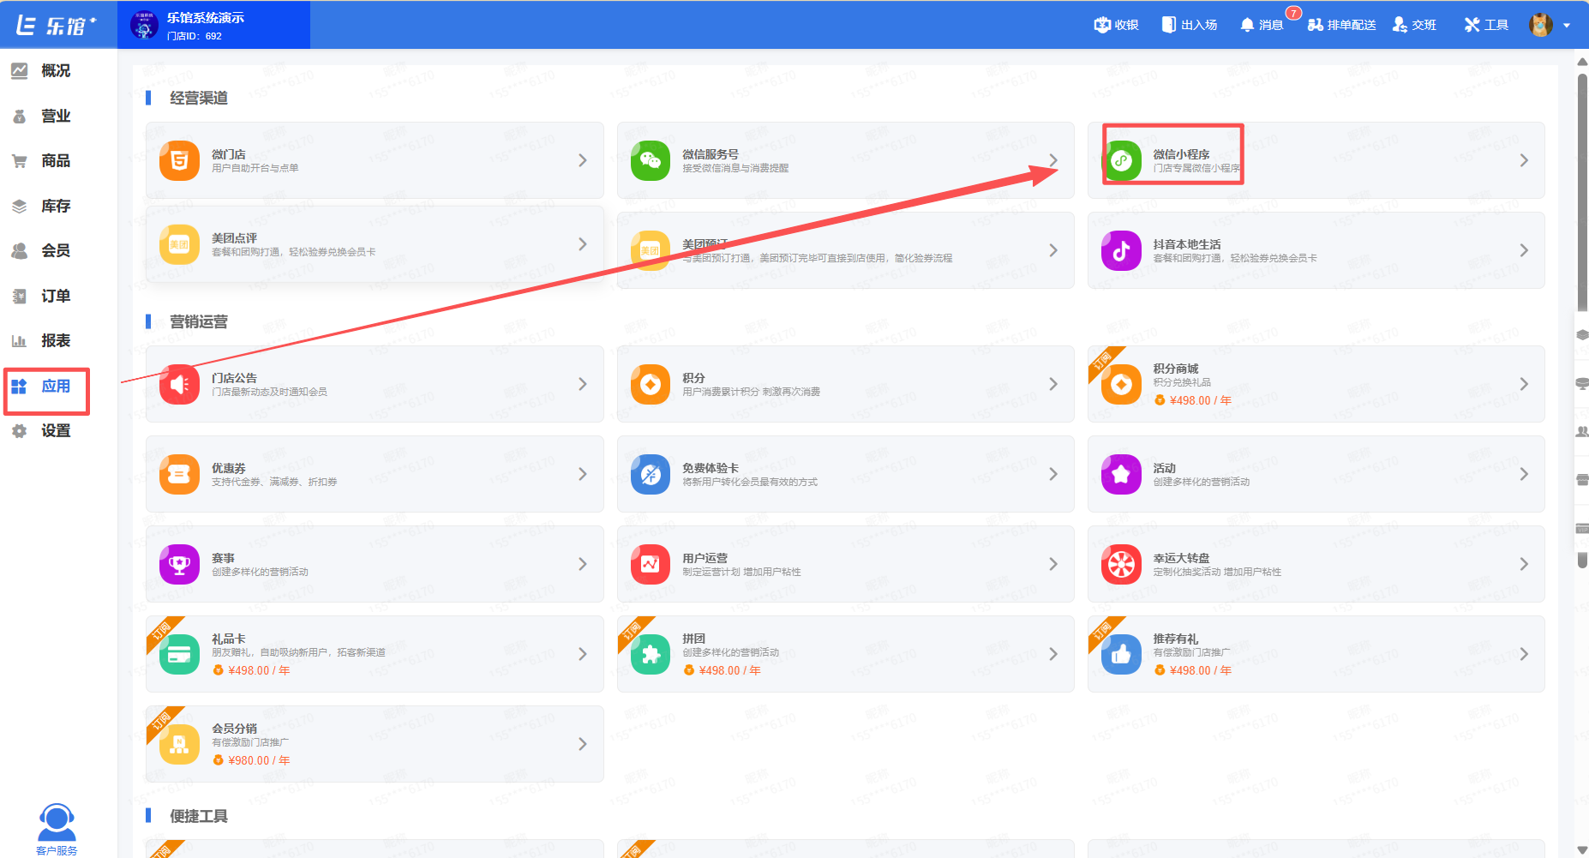Click the 用户运营 card title
This screenshot has width=1589, height=858.
705,558
